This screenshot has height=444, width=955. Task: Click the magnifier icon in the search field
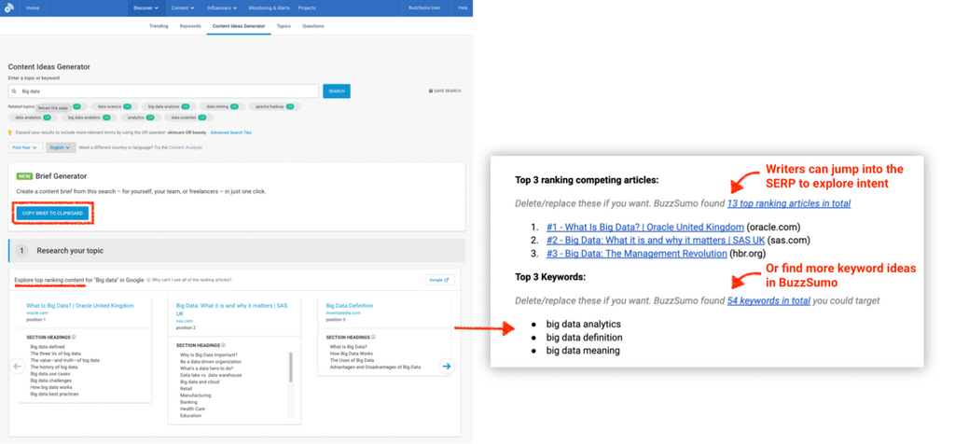pos(14,91)
